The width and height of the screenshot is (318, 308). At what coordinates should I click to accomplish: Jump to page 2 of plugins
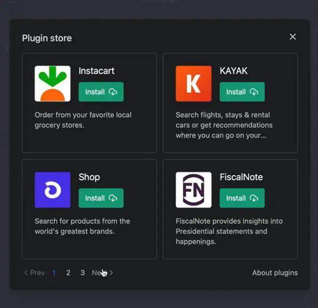(68, 273)
